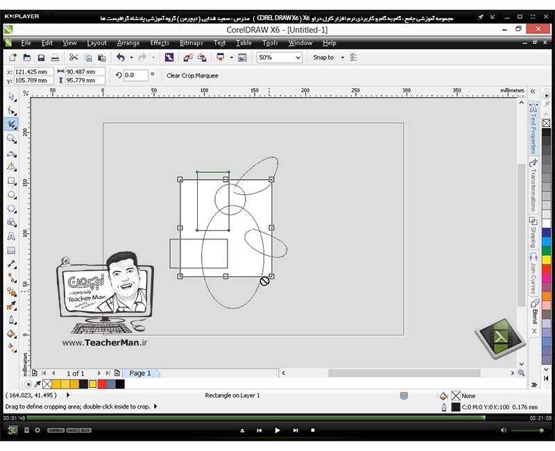Select the Basic Shapes tool
Image resolution: width=555 pixels, height=451 pixels.
pos(11,222)
